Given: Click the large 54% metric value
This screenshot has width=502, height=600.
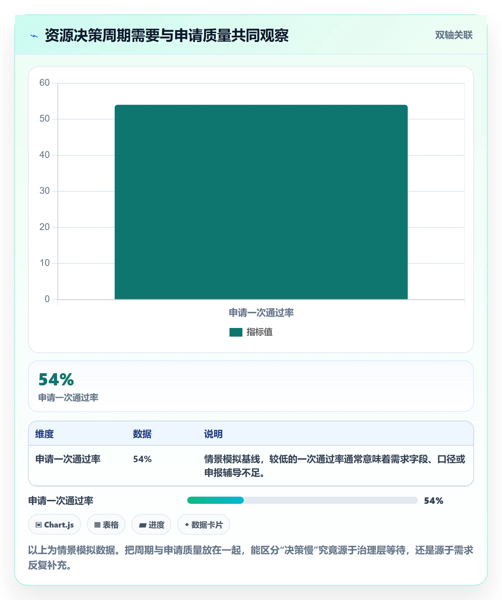Looking at the screenshot, I should pyautogui.click(x=56, y=380).
